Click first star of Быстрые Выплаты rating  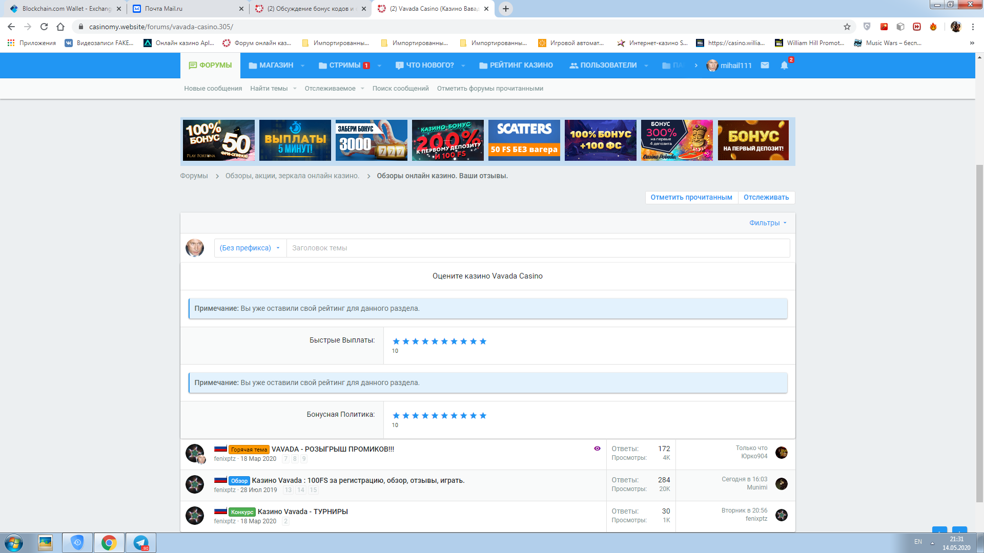coord(396,342)
